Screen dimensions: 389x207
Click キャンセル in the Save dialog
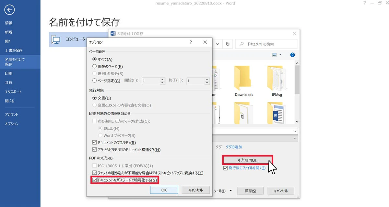(281, 191)
